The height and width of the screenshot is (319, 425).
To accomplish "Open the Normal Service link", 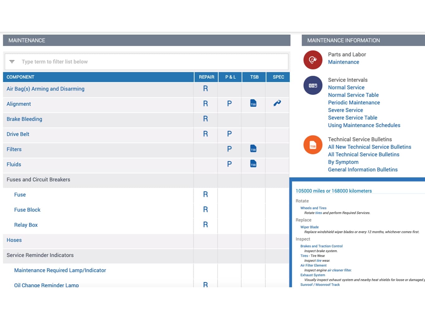I will [x=346, y=88].
